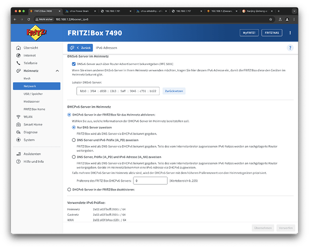
Task: Click the WLAN wifi icon in sidebar
Action: (x=18, y=117)
